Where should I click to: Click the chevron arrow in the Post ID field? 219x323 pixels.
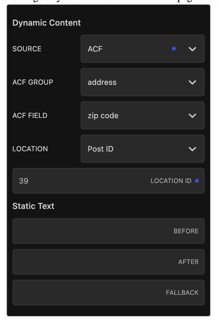tap(192, 149)
